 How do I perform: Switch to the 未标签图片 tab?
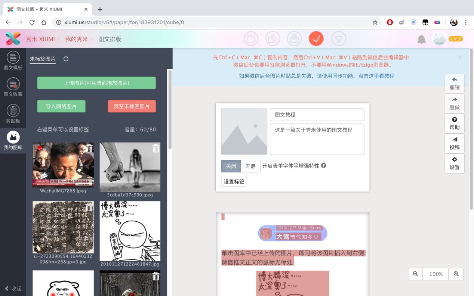point(43,59)
